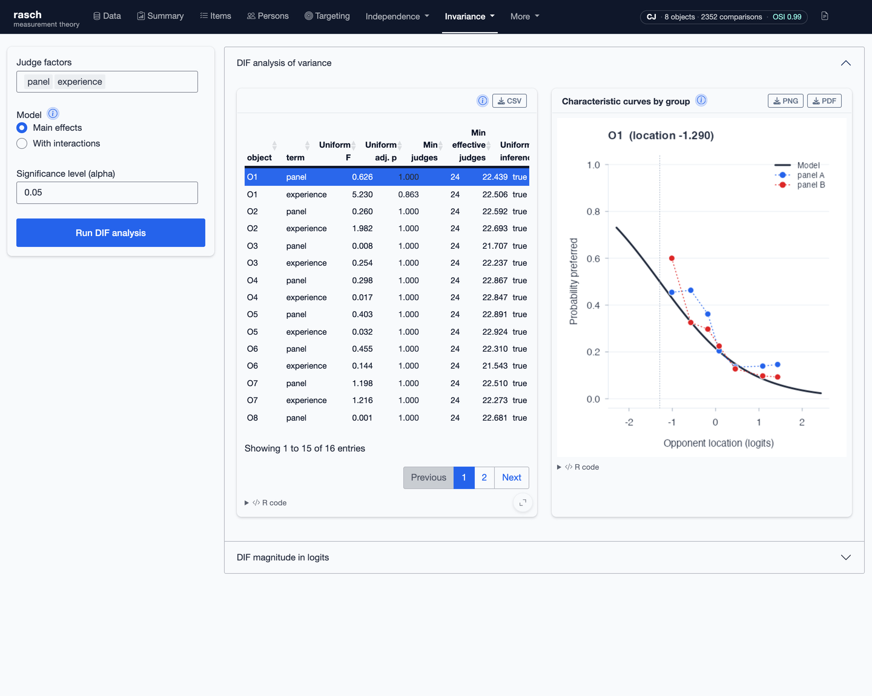Select the O1 experience table row
The image size is (872, 696).
tap(387, 194)
